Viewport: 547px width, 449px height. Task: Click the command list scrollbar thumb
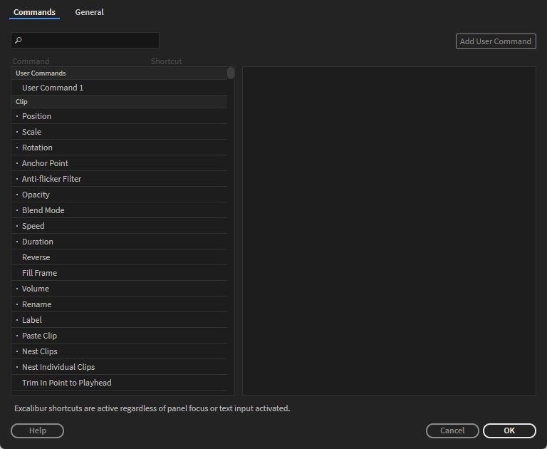pyautogui.click(x=231, y=73)
